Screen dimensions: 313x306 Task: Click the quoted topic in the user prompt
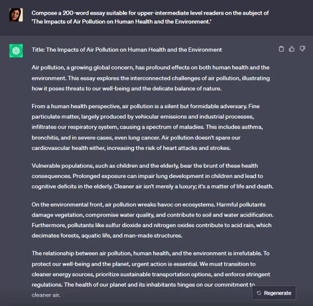click(x=122, y=21)
